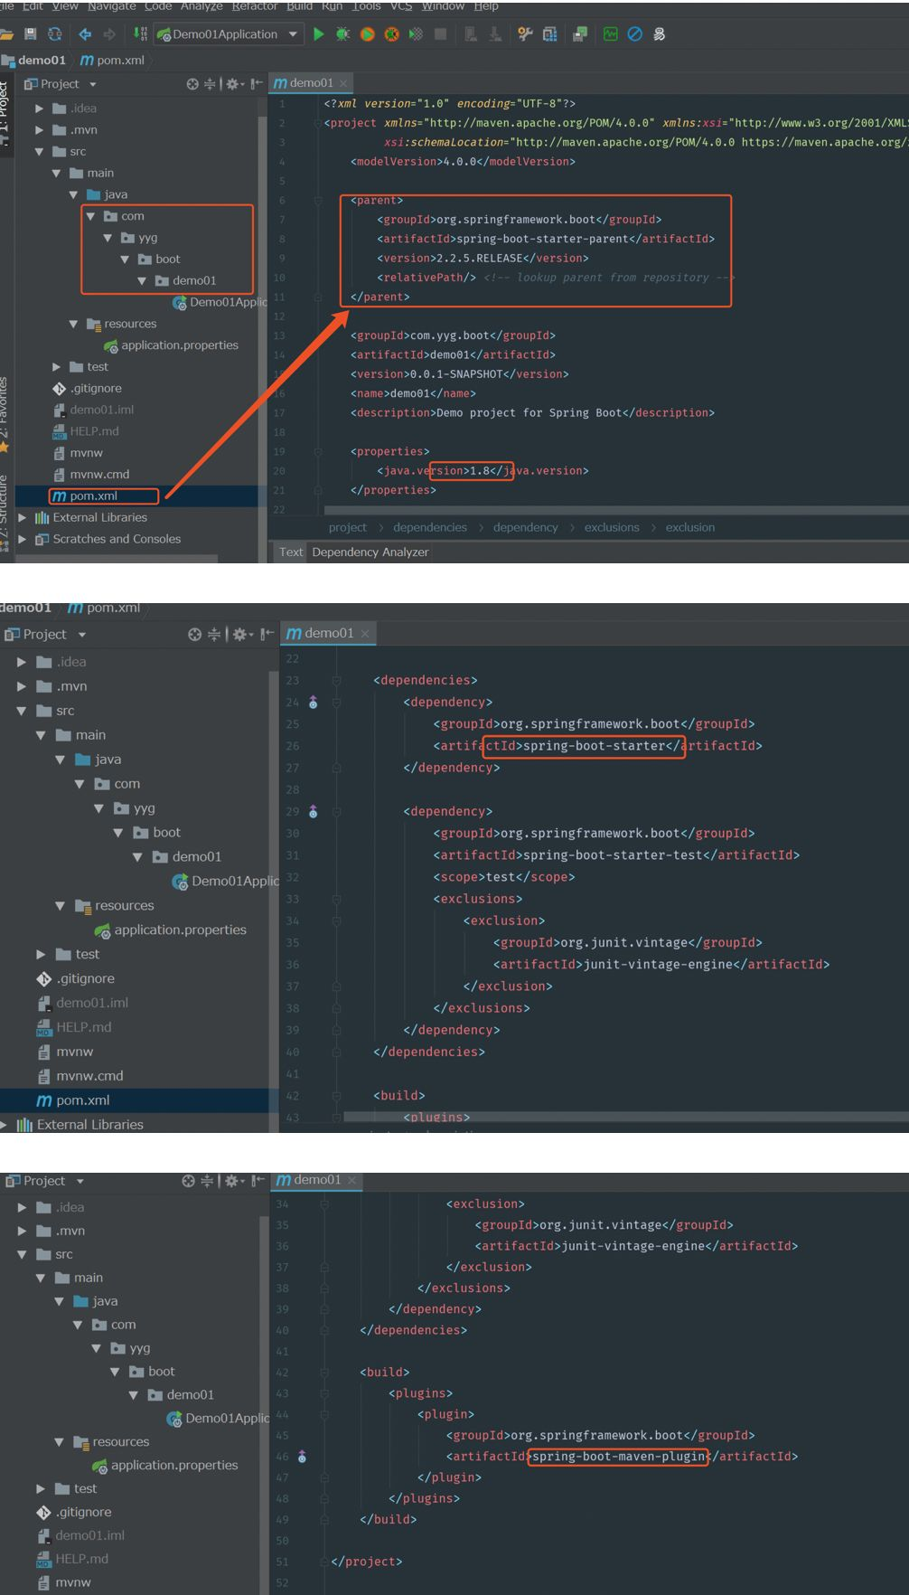Close the demo01 editor tab in top screenshot
The image size is (909, 1595).
343,83
